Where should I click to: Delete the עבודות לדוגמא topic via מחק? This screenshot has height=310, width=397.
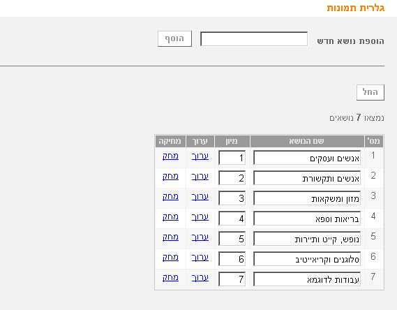click(x=170, y=278)
